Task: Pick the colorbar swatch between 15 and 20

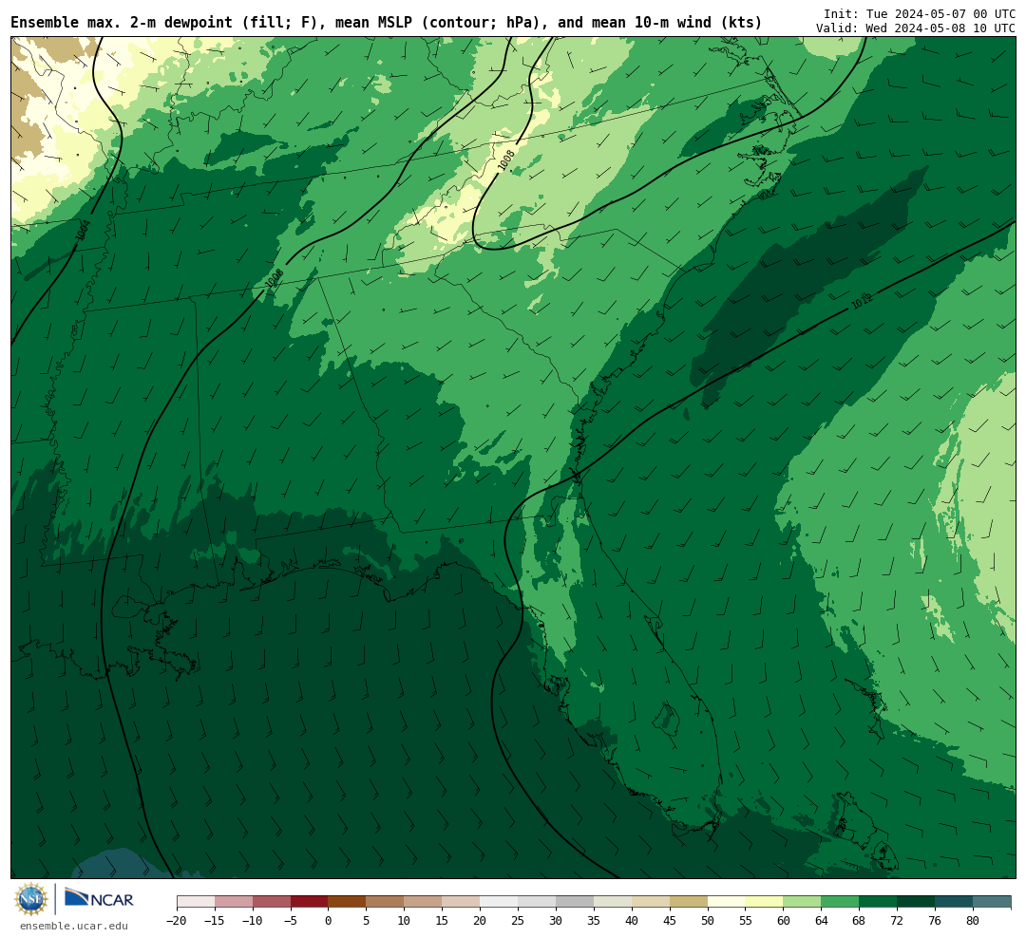Action: [462, 901]
